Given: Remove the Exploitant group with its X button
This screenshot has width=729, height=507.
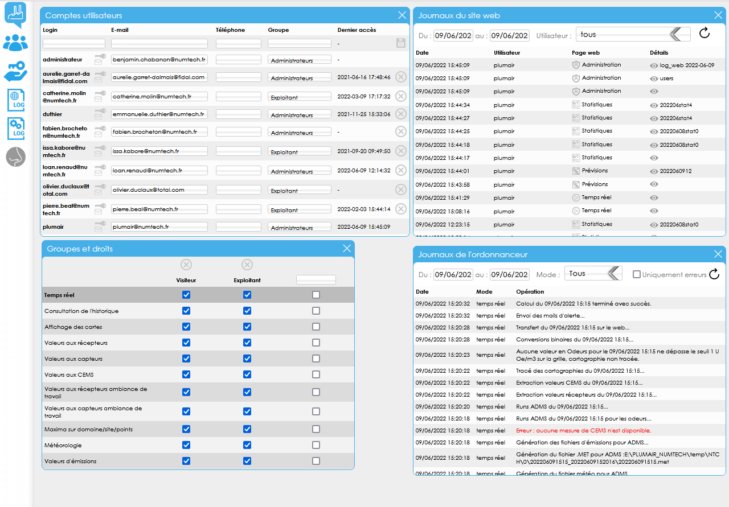Looking at the screenshot, I should pos(247,265).
